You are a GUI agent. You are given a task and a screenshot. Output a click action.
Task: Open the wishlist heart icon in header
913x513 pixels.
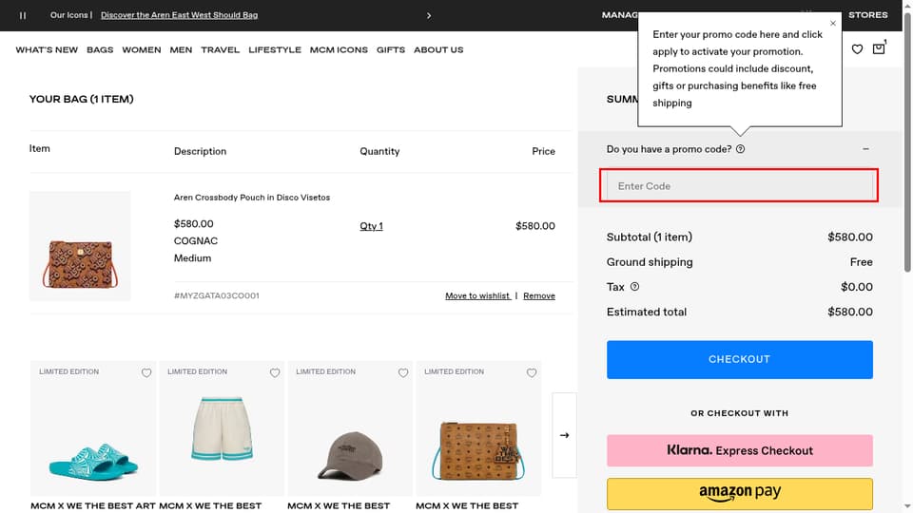click(x=857, y=49)
